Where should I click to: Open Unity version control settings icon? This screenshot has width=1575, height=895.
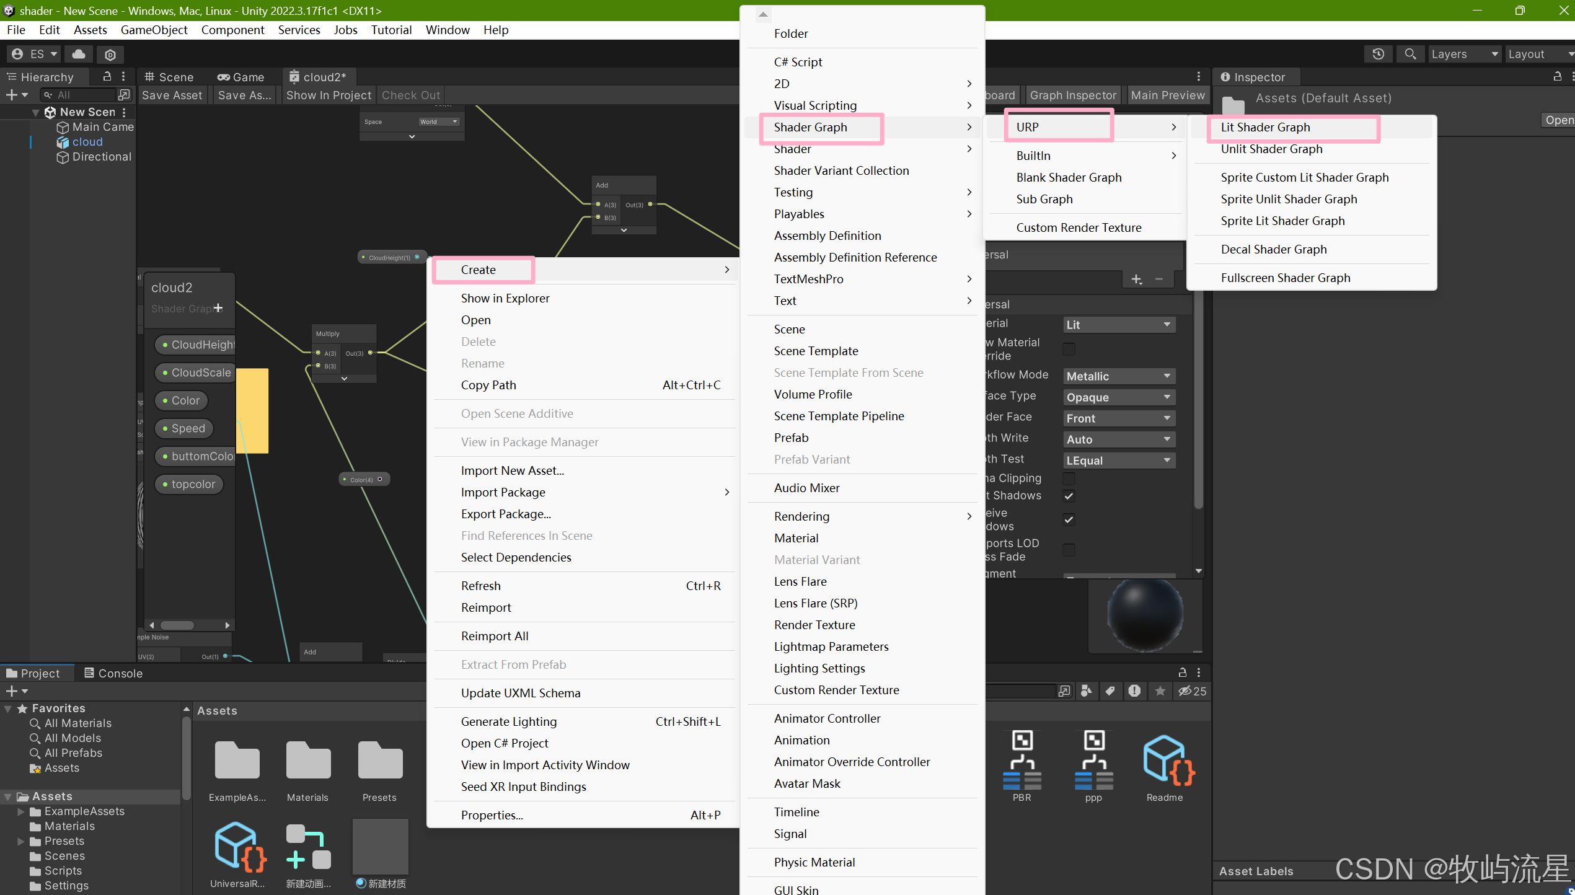pyautogui.click(x=110, y=55)
